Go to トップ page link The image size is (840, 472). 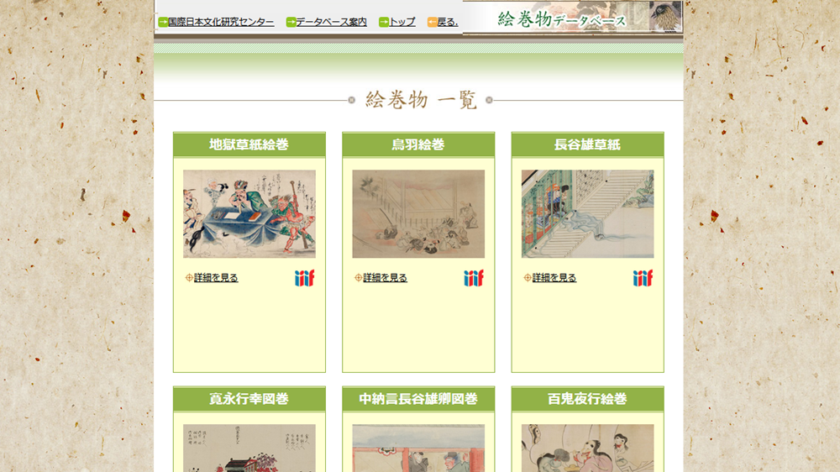[402, 22]
